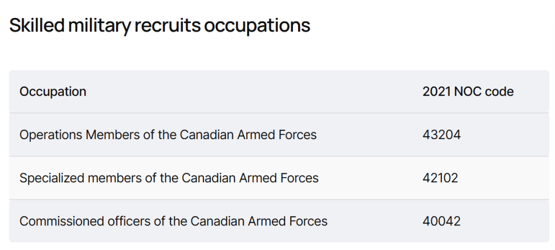This screenshot has height=250, width=555.
Task: Click NOC code 43204
Action: click(441, 135)
